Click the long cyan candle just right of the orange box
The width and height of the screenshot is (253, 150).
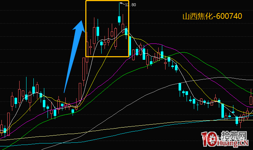coord(130,47)
